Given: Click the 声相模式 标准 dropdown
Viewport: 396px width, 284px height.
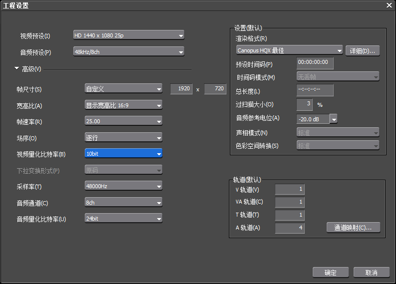Looking at the screenshot, I should point(338,132).
